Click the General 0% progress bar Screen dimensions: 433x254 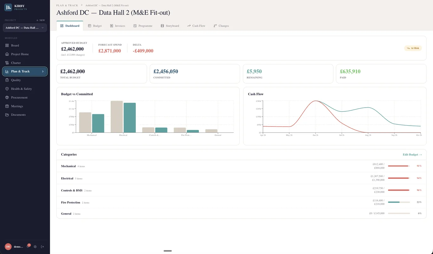coord(399,213)
